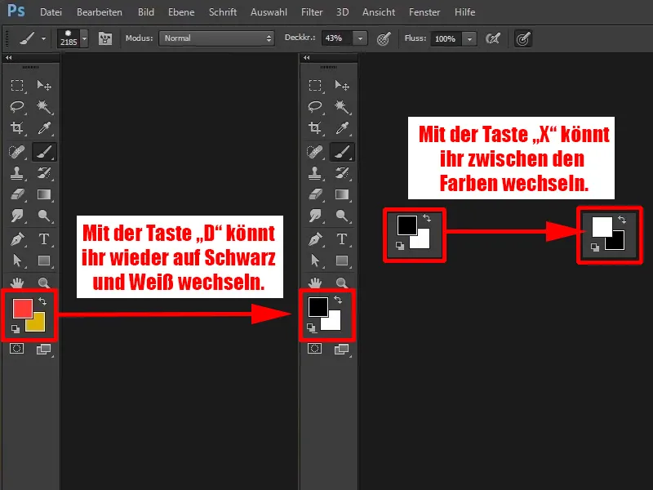
Task: Open the Fluss flow slider arrow
Action: point(470,38)
